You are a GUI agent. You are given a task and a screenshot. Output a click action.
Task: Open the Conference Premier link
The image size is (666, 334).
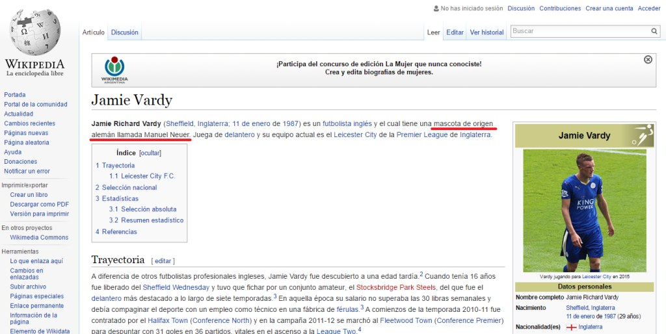tap(468, 320)
